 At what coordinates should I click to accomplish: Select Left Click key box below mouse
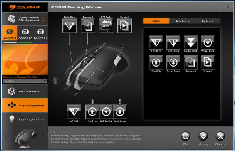74,112
